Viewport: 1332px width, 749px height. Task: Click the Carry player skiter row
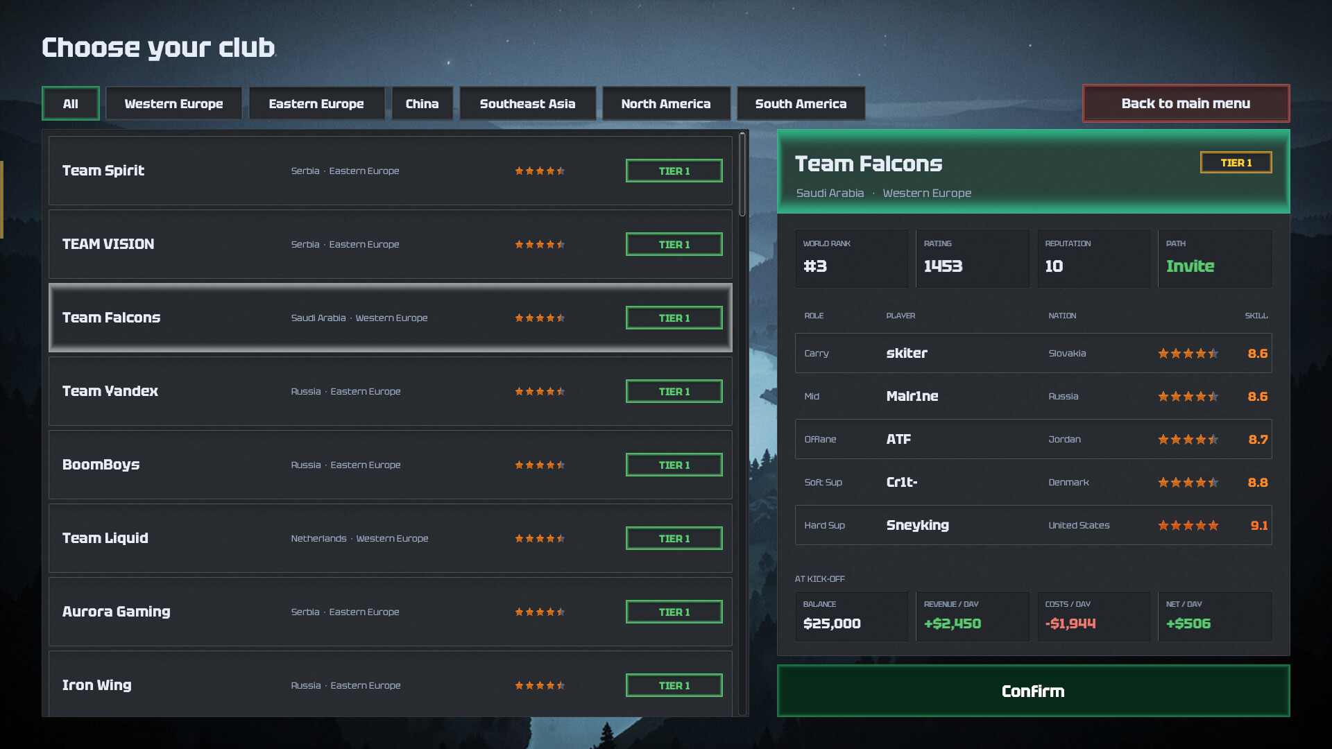(1033, 353)
